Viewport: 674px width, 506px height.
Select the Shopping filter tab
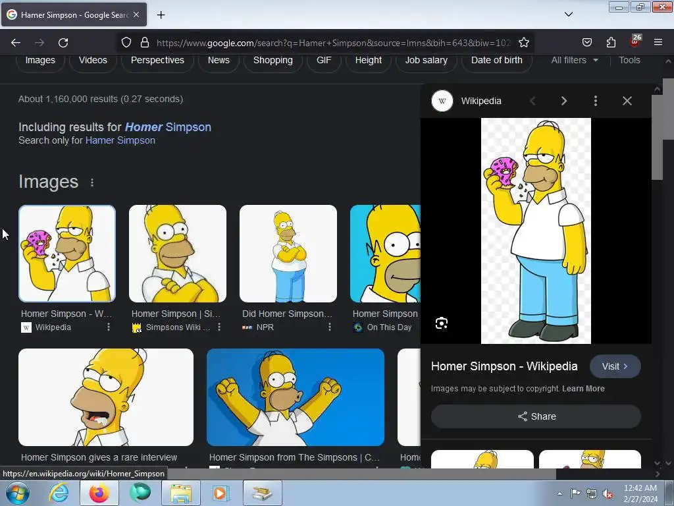point(273,60)
